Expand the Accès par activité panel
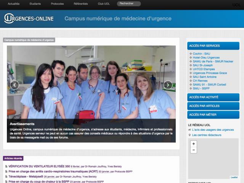The height and width of the screenshot is (183, 244). click(x=213, y=97)
